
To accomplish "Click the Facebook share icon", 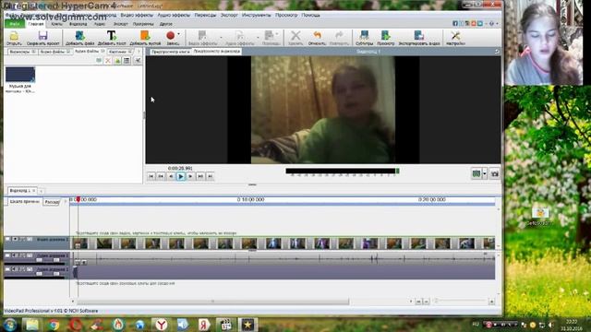I will (x=455, y=23).
